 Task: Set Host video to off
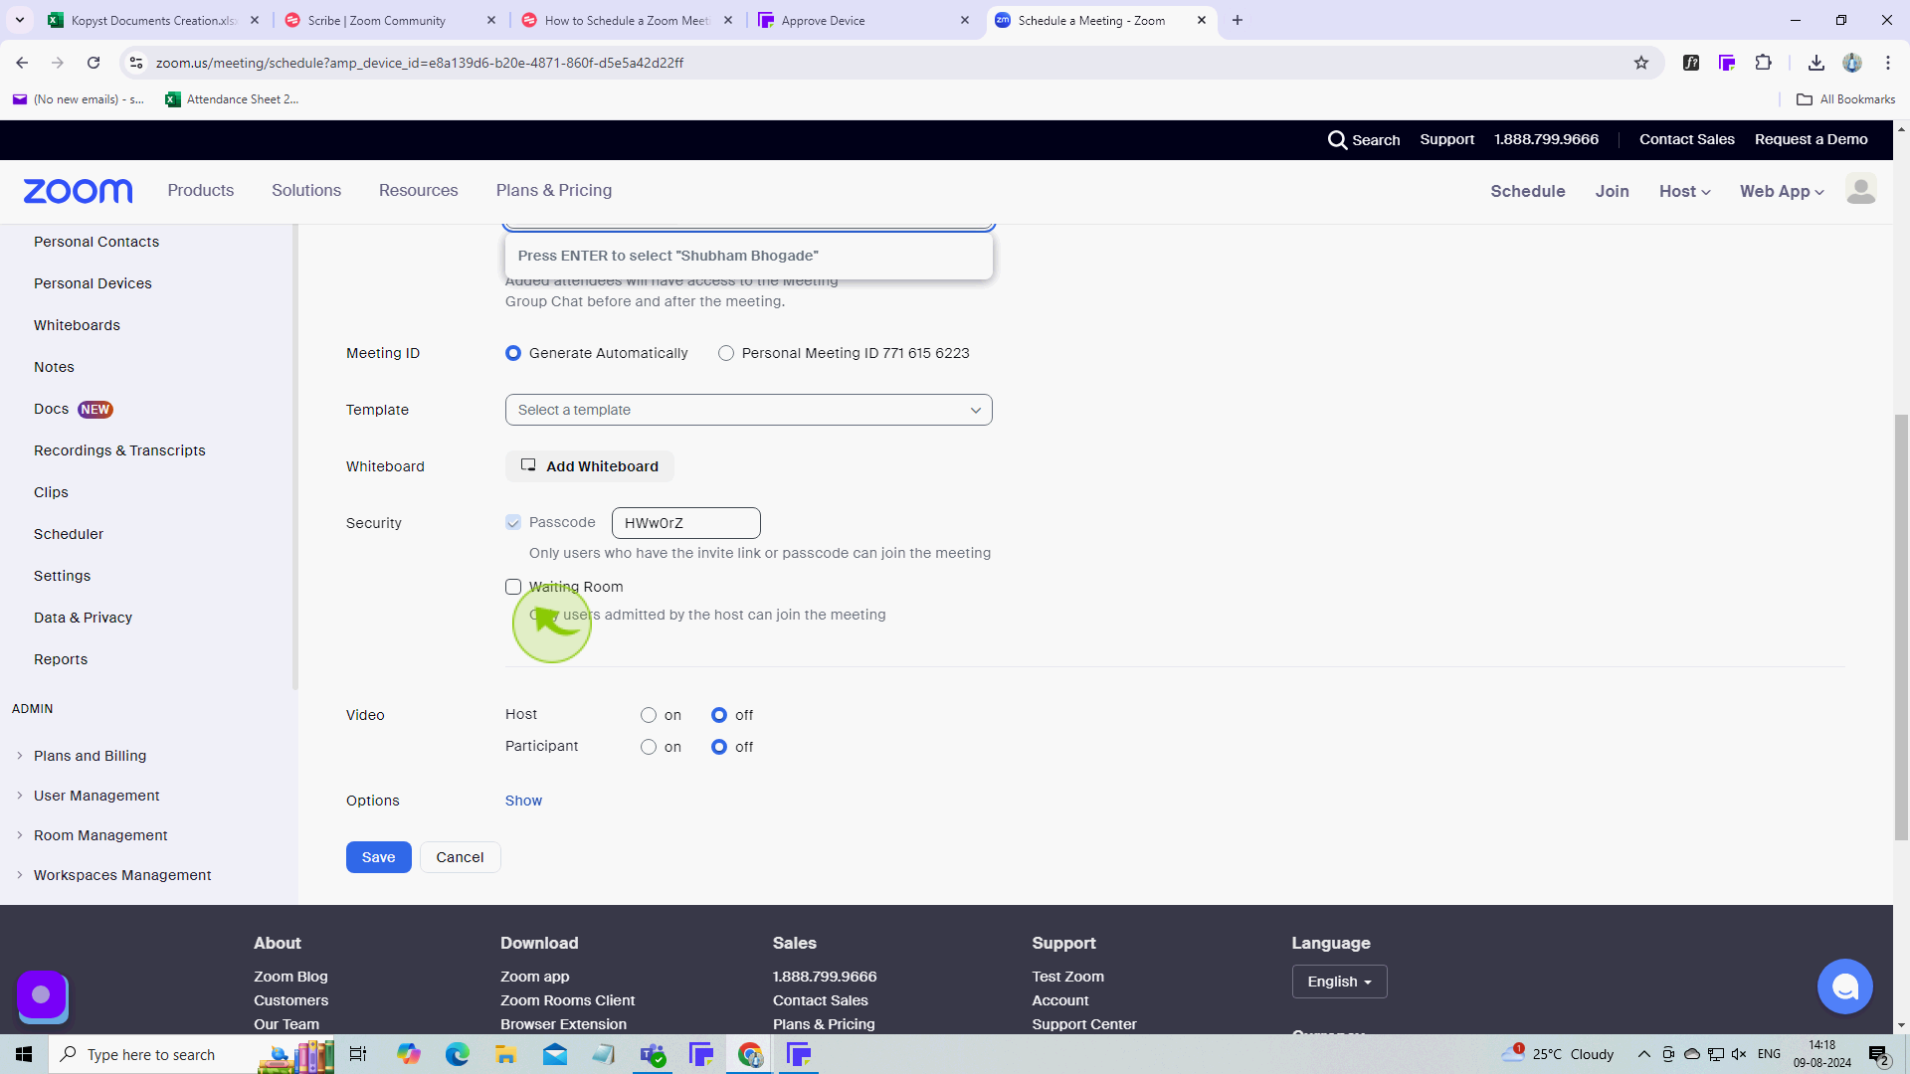(719, 715)
